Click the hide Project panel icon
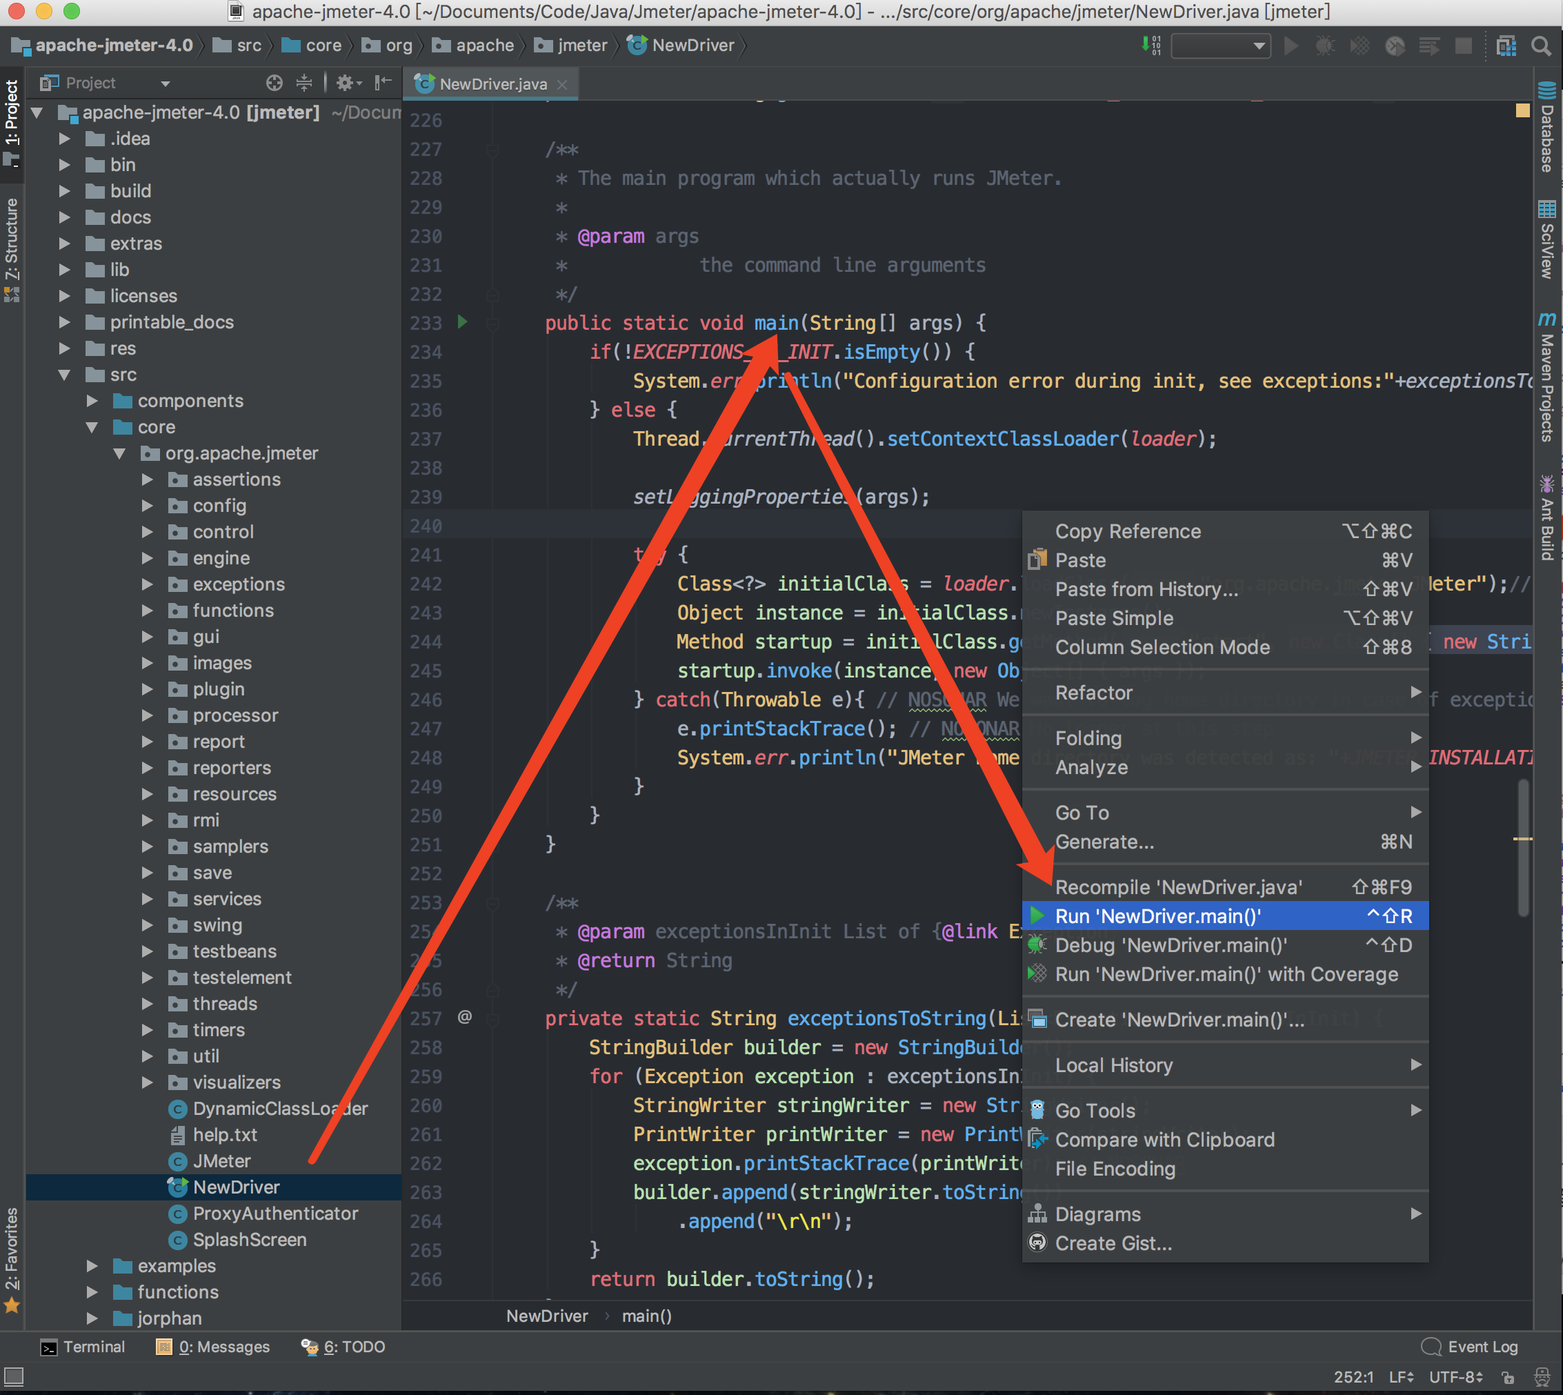Screen dimensions: 1563x1395 pyautogui.click(x=383, y=83)
